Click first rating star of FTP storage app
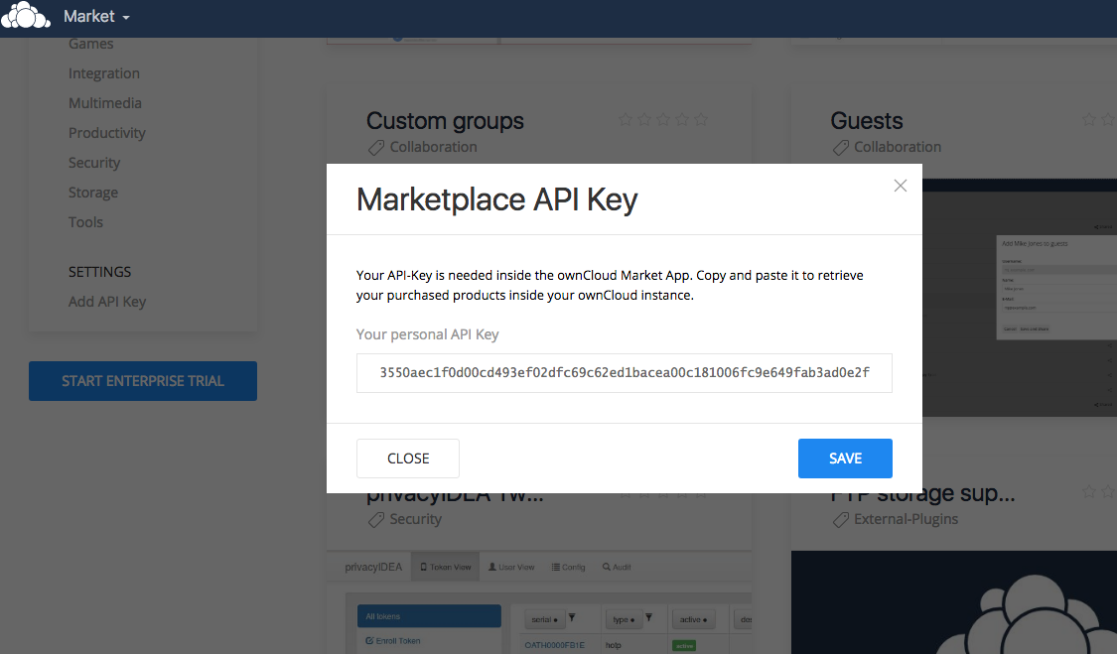The height and width of the screenshot is (654, 1117). coord(1088,491)
